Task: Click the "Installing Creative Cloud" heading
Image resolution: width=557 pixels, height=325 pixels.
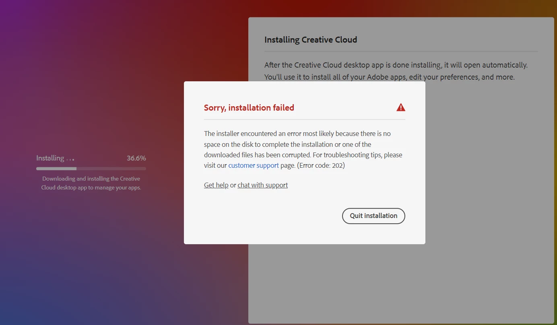Action: click(311, 40)
